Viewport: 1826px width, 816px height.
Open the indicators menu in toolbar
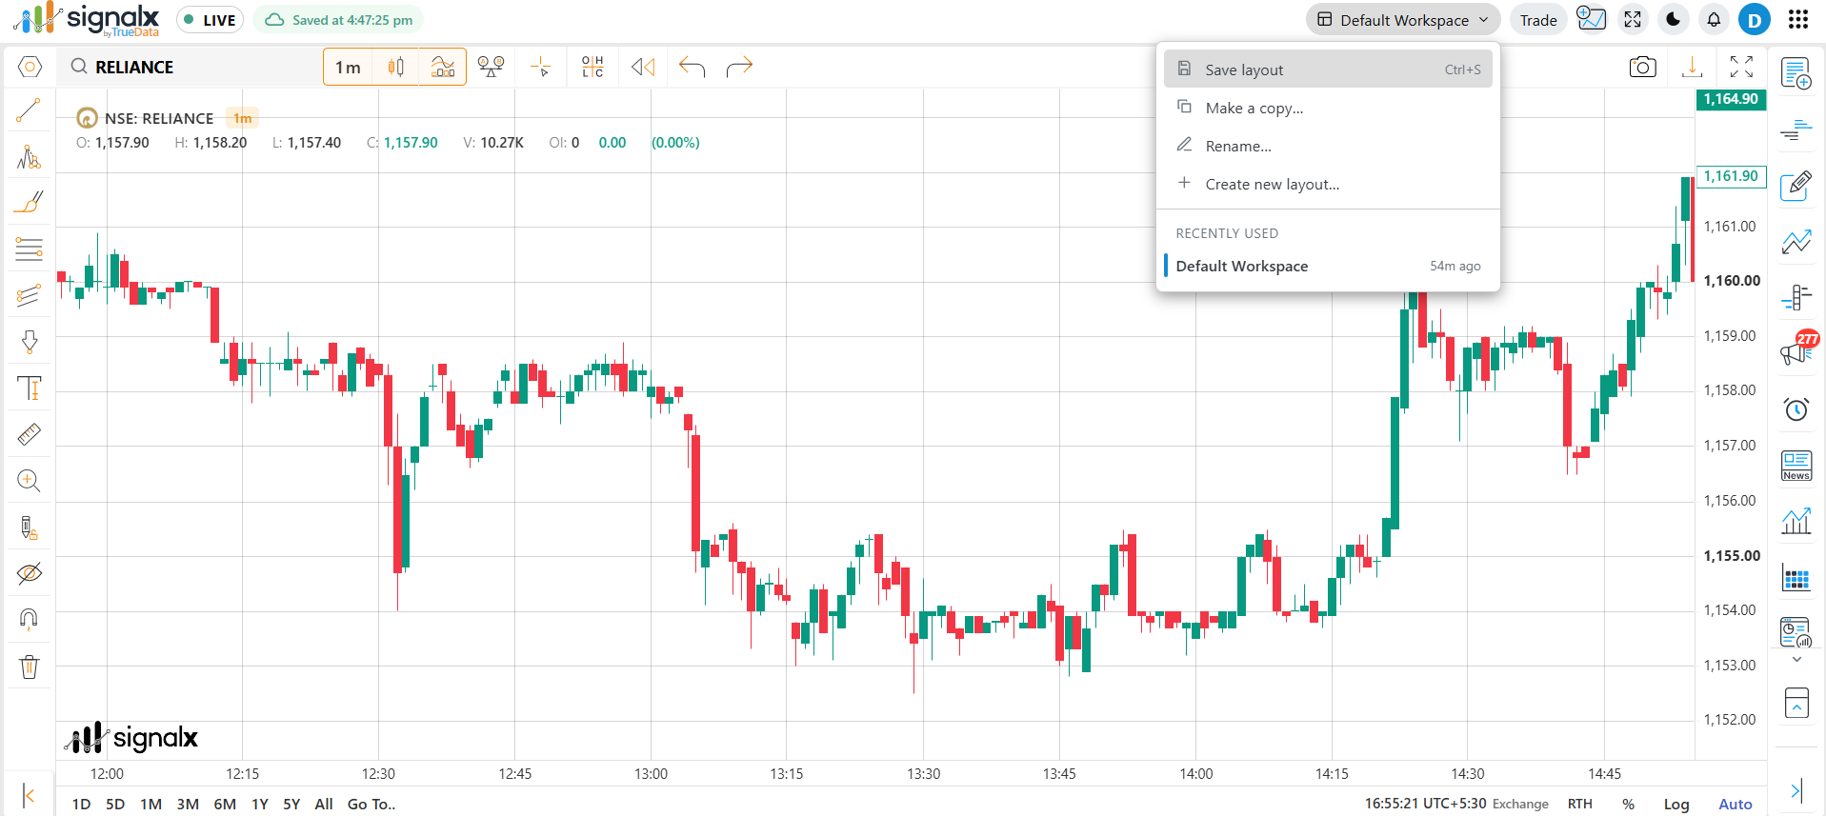coord(443,67)
